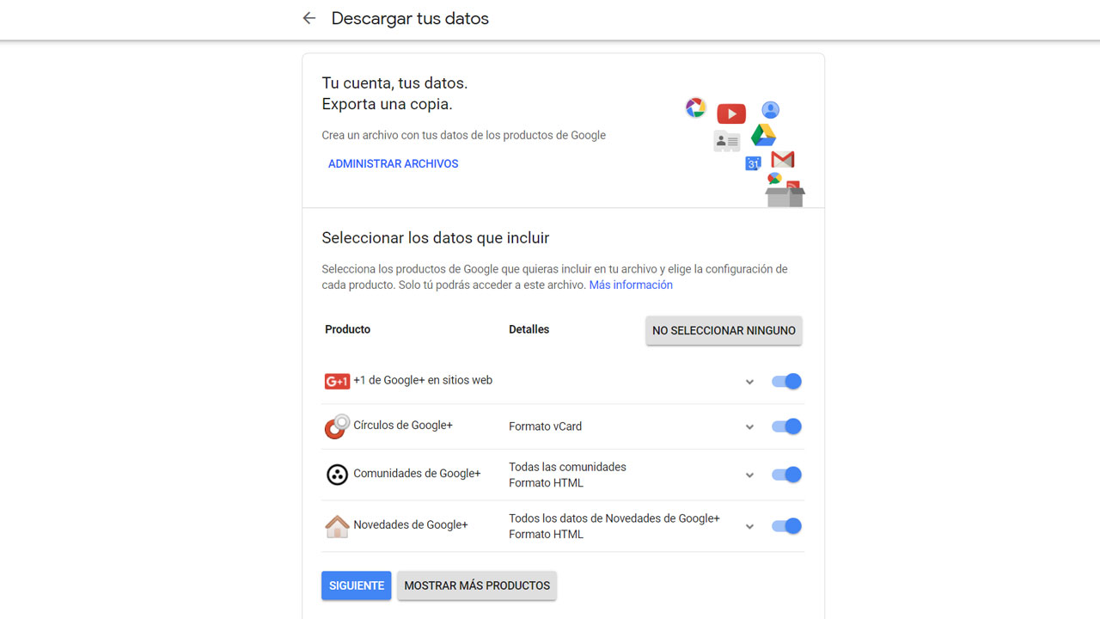The image size is (1100, 619).
Task: Click the Detalles column header
Action: pyautogui.click(x=529, y=329)
